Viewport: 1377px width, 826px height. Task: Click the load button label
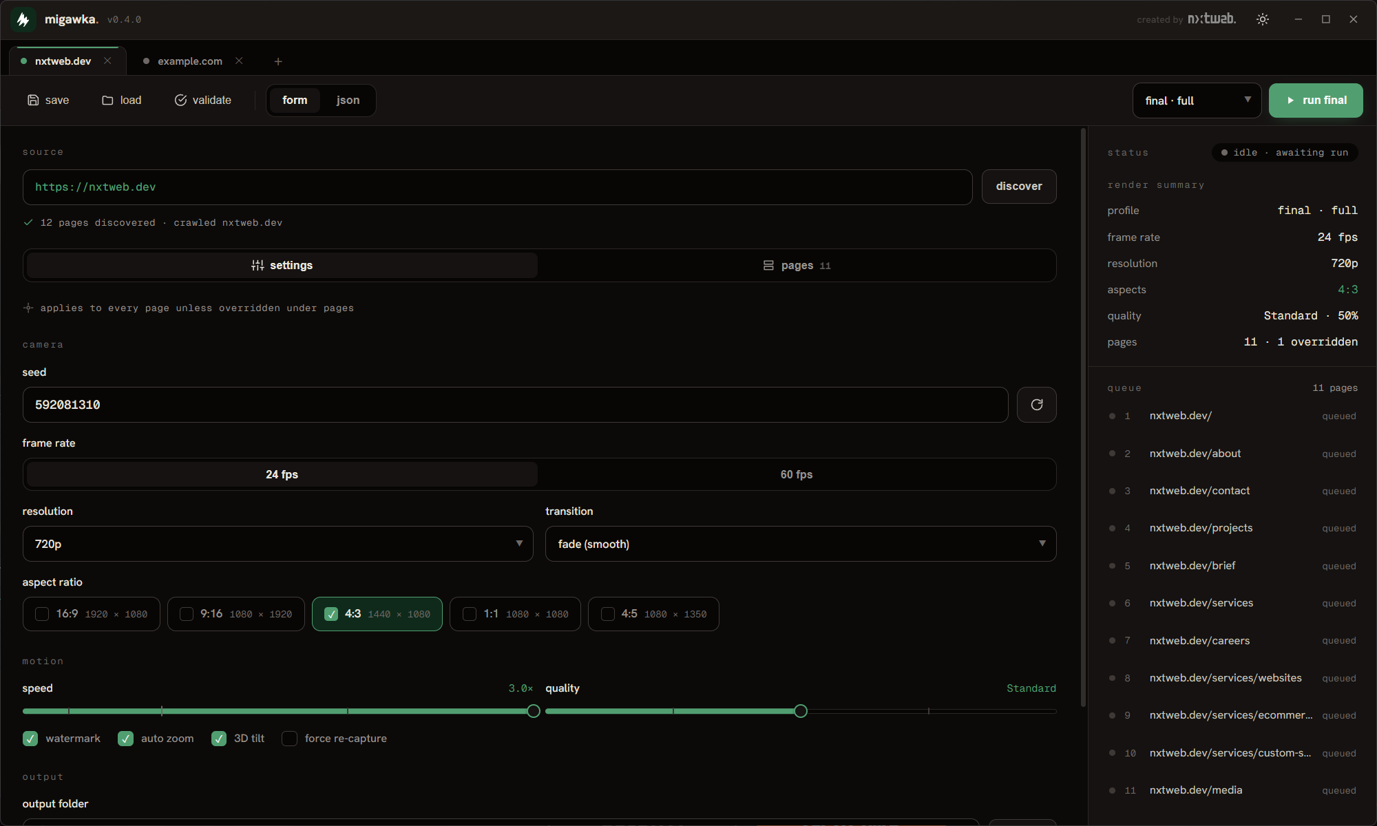(131, 100)
